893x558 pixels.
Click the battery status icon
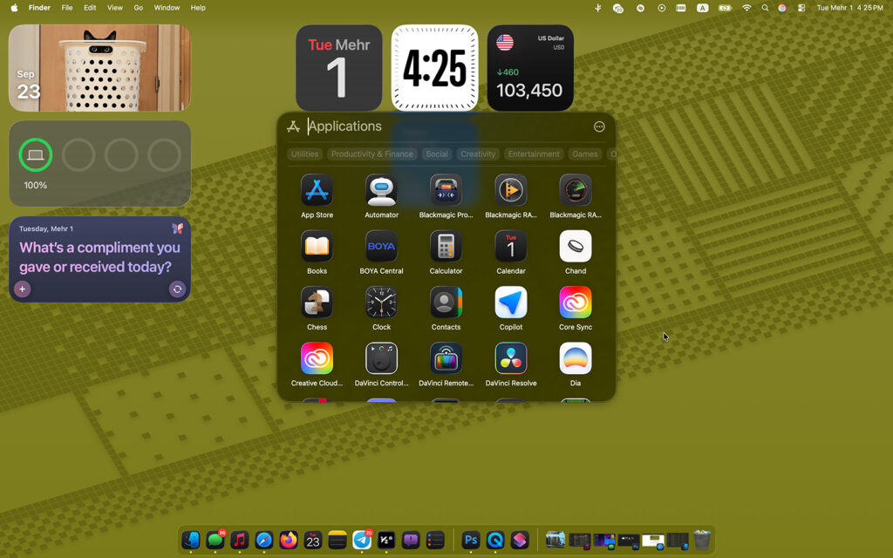pyautogui.click(x=725, y=8)
